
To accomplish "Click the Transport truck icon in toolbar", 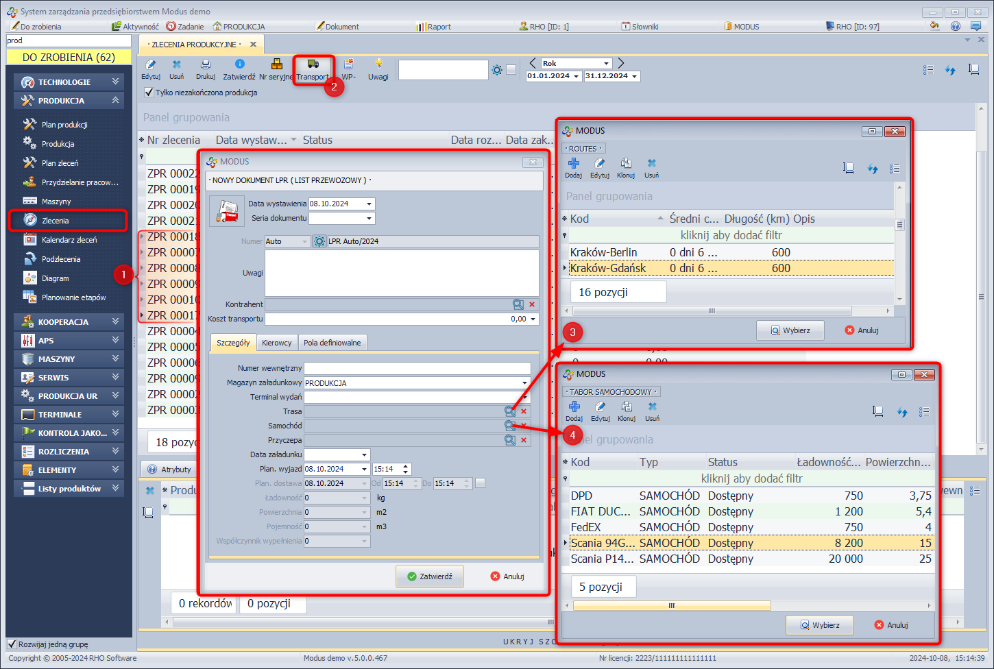I will [x=313, y=64].
